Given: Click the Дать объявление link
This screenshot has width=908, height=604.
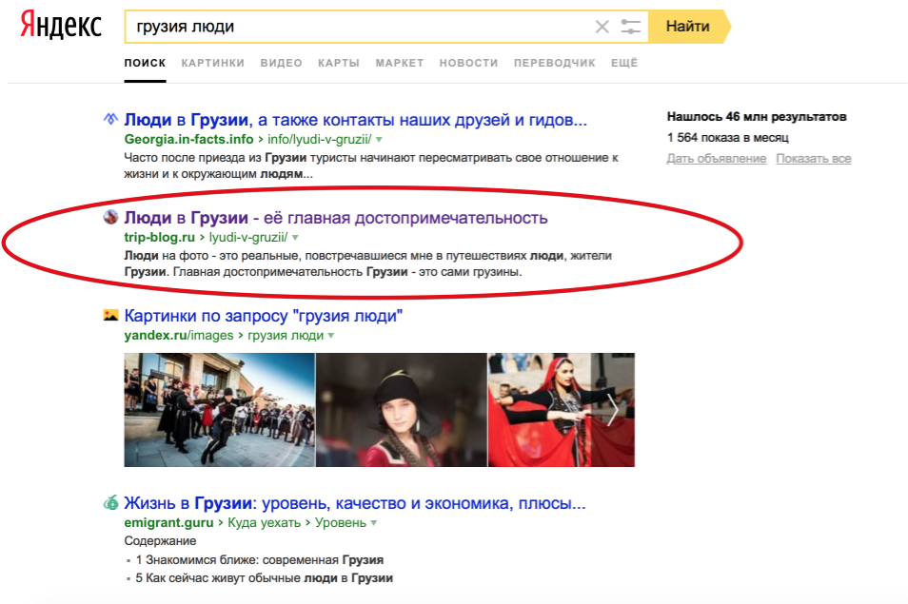Looking at the screenshot, I should pyautogui.click(x=717, y=159).
